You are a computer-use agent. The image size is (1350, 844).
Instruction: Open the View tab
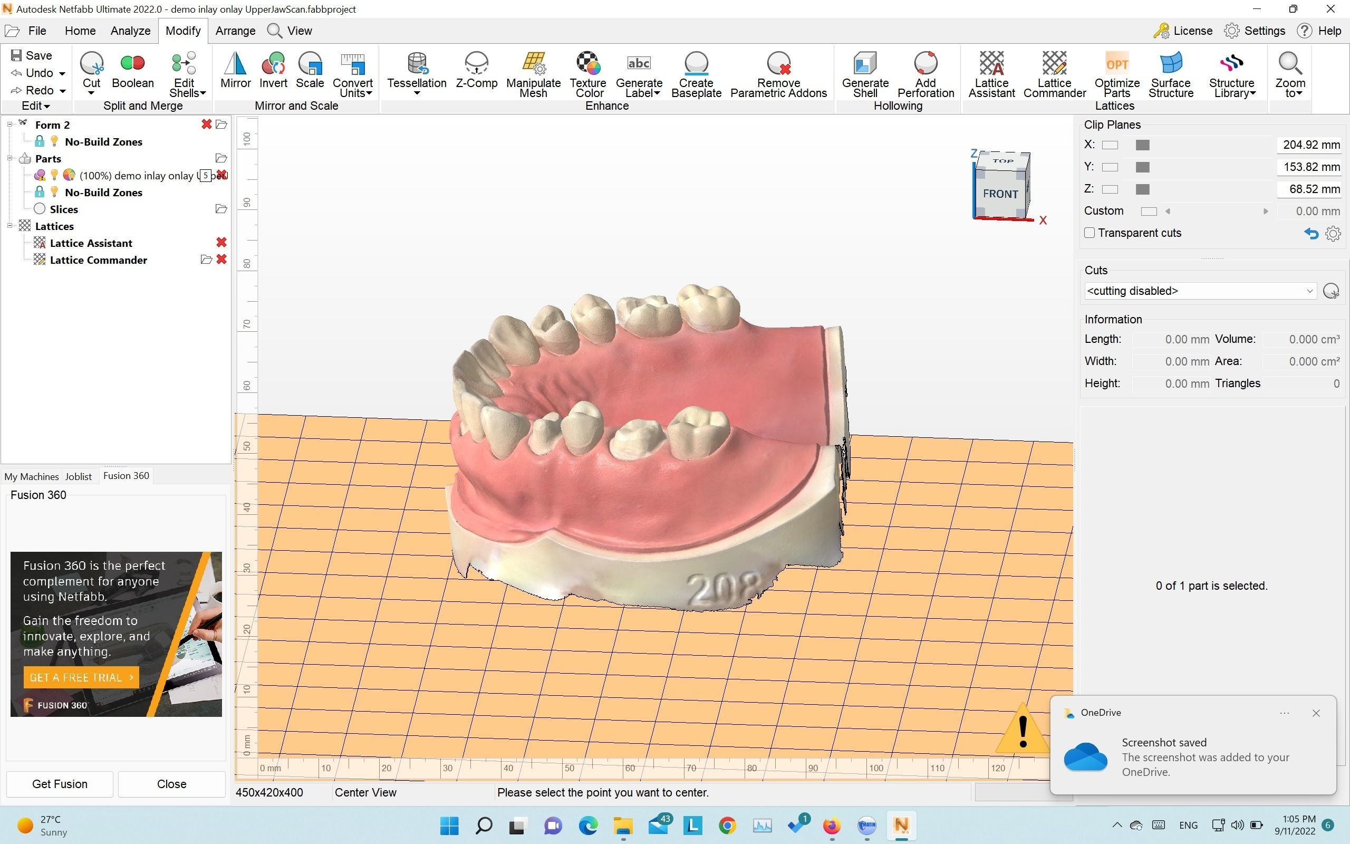coord(299,31)
